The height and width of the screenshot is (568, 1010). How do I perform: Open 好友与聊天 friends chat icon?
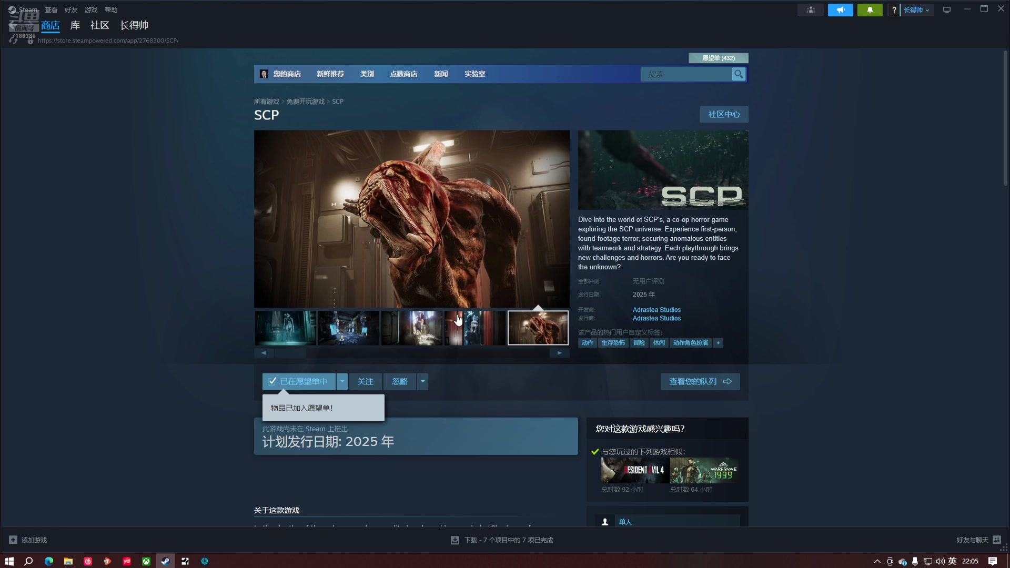click(997, 540)
